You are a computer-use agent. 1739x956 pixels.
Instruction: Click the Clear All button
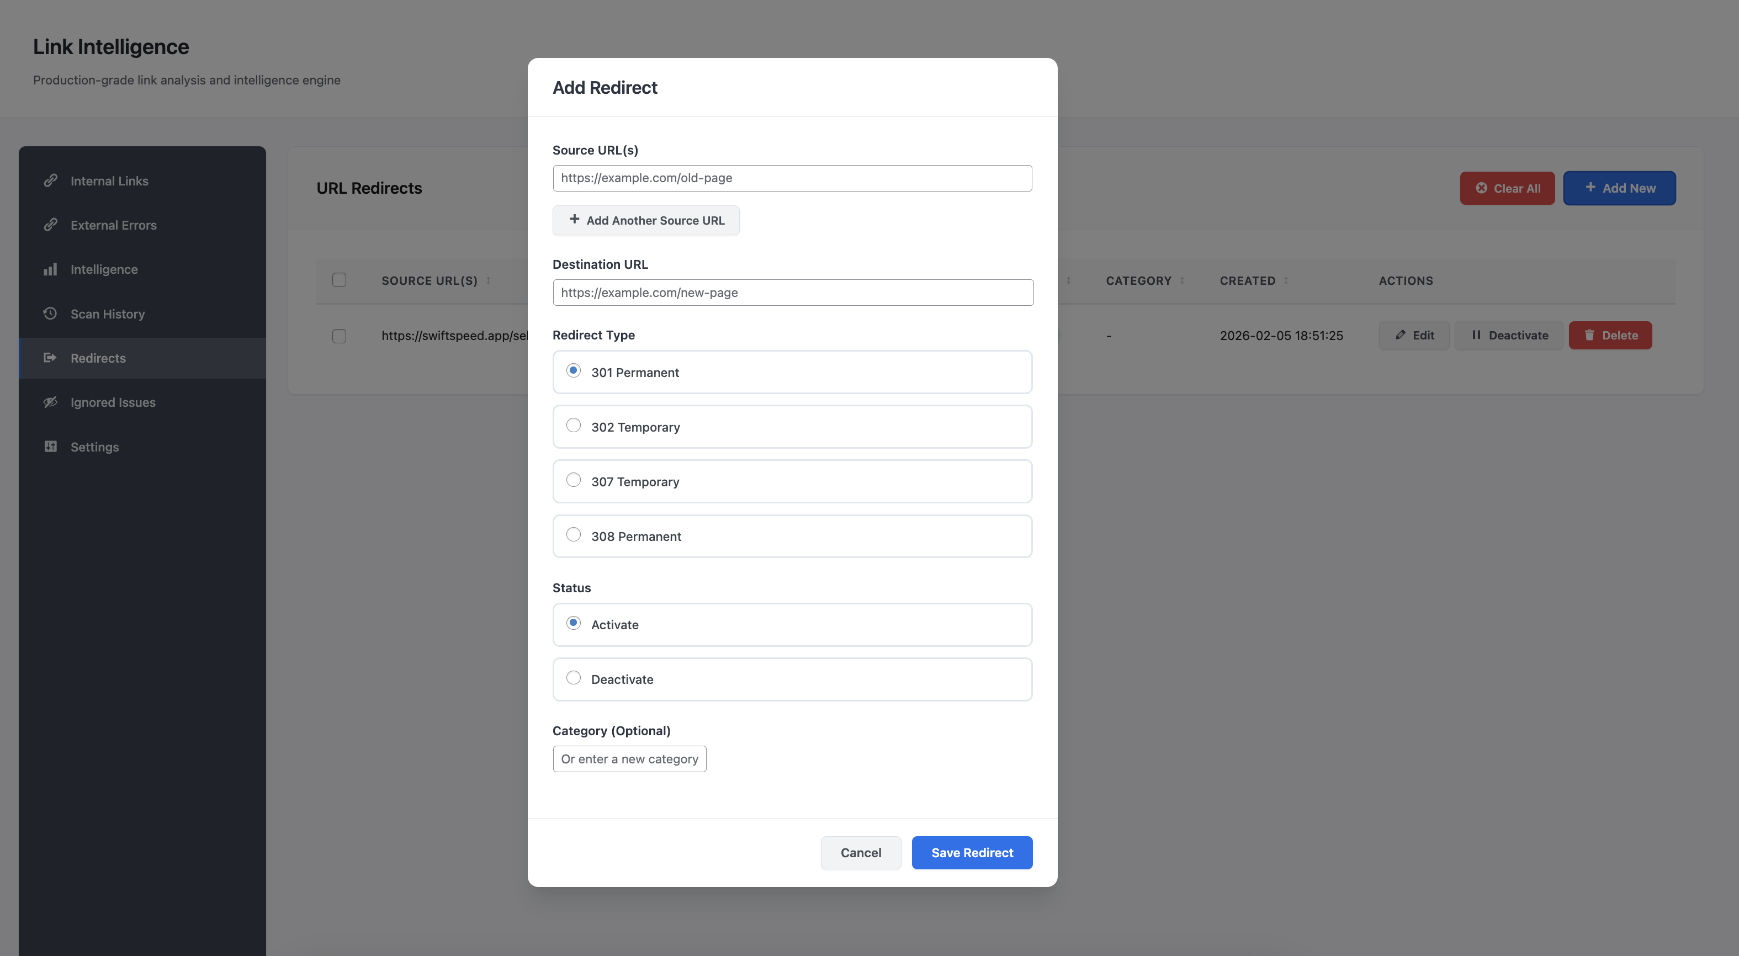1508,188
